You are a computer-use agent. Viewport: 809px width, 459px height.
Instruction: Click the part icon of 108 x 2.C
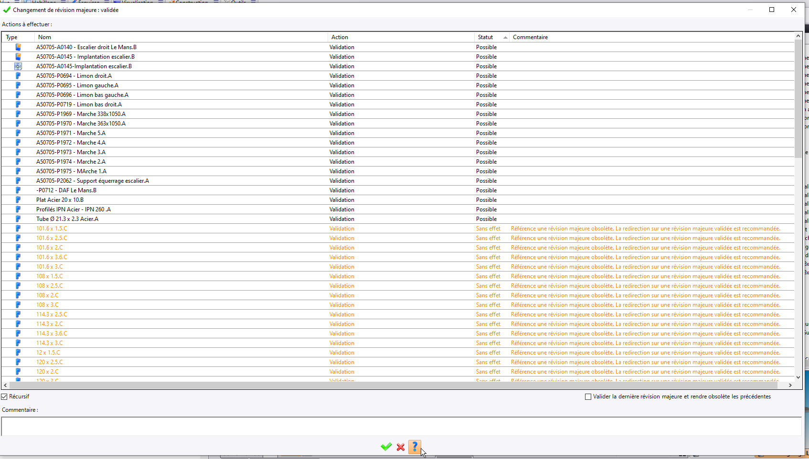coord(18,295)
